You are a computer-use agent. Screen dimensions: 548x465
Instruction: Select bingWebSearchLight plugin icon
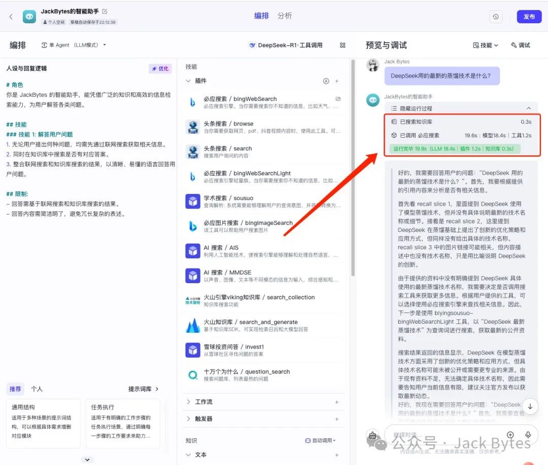pyautogui.click(x=193, y=176)
